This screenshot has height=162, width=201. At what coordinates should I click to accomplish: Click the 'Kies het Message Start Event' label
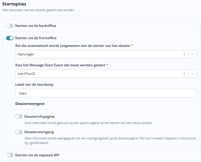(60, 65)
